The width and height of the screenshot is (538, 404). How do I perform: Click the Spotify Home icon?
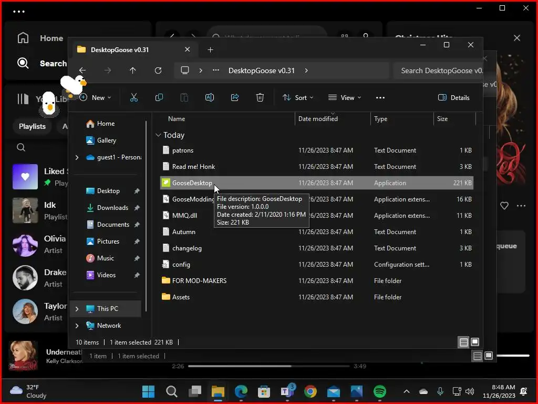23,38
